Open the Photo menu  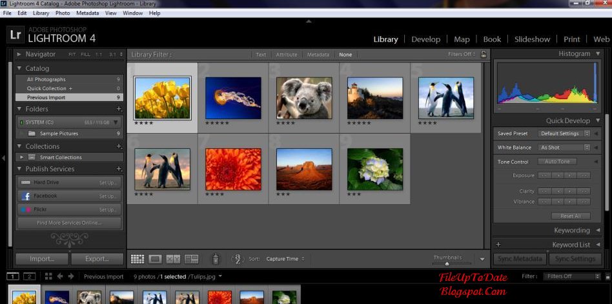click(63, 13)
